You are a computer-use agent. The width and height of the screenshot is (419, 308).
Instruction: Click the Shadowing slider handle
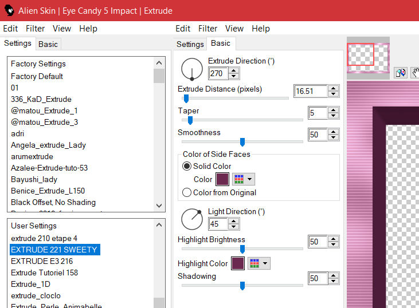(242, 286)
